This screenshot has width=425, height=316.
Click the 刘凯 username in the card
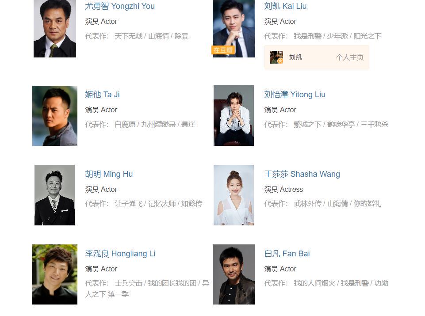[295, 57]
